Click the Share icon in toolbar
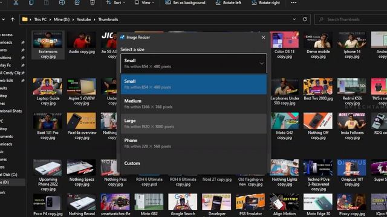 click(x=77, y=2)
